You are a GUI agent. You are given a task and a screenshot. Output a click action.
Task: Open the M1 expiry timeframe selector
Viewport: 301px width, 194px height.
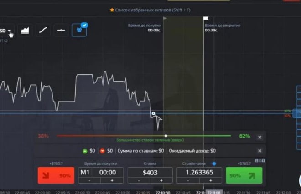pos(85,172)
